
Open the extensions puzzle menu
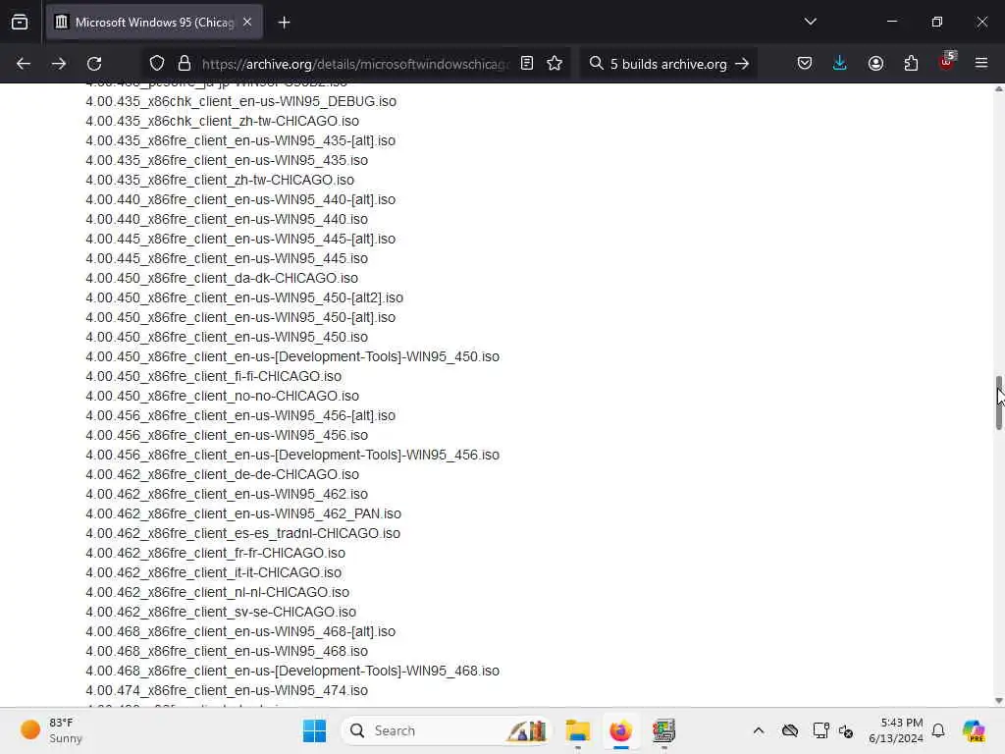tap(911, 64)
